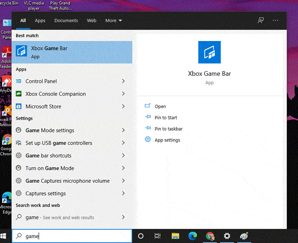The width and height of the screenshot is (298, 243).
Task: Open Game Captures microphone volume result
Action: pyautogui.click(x=72, y=180)
